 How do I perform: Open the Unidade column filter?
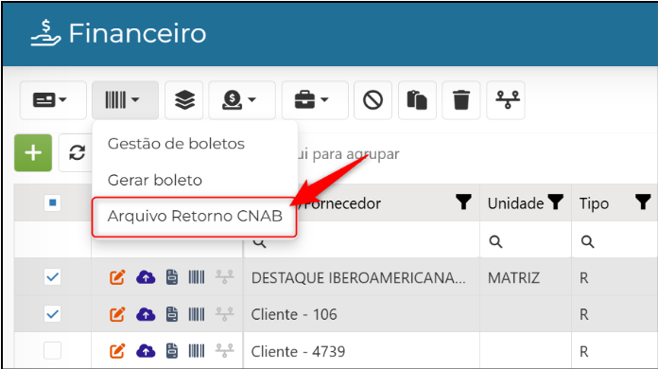point(556,202)
